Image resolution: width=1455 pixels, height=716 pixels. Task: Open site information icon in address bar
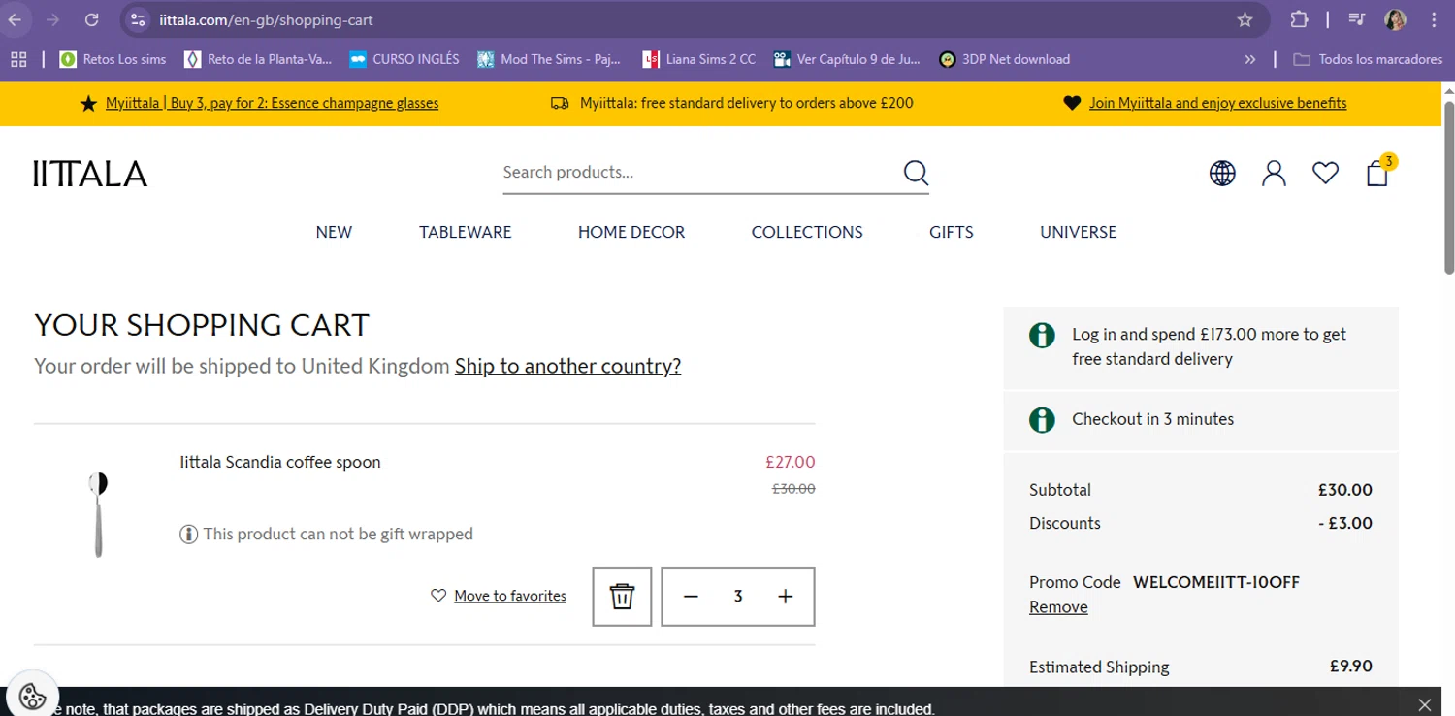138,19
